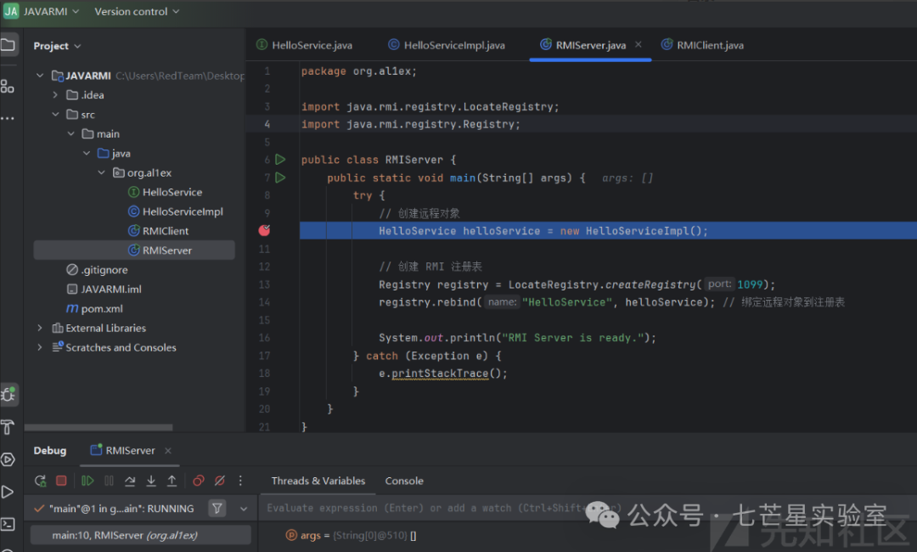Open more debugger actions menu

(240, 481)
